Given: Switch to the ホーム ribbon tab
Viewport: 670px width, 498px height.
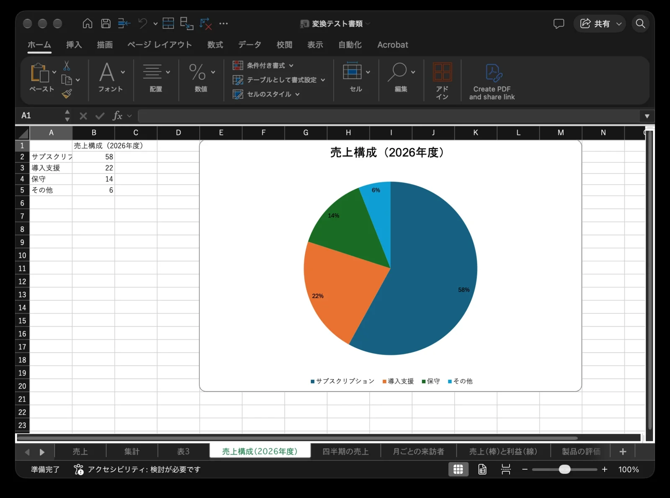Looking at the screenshot, I should (x=39, y=45).
